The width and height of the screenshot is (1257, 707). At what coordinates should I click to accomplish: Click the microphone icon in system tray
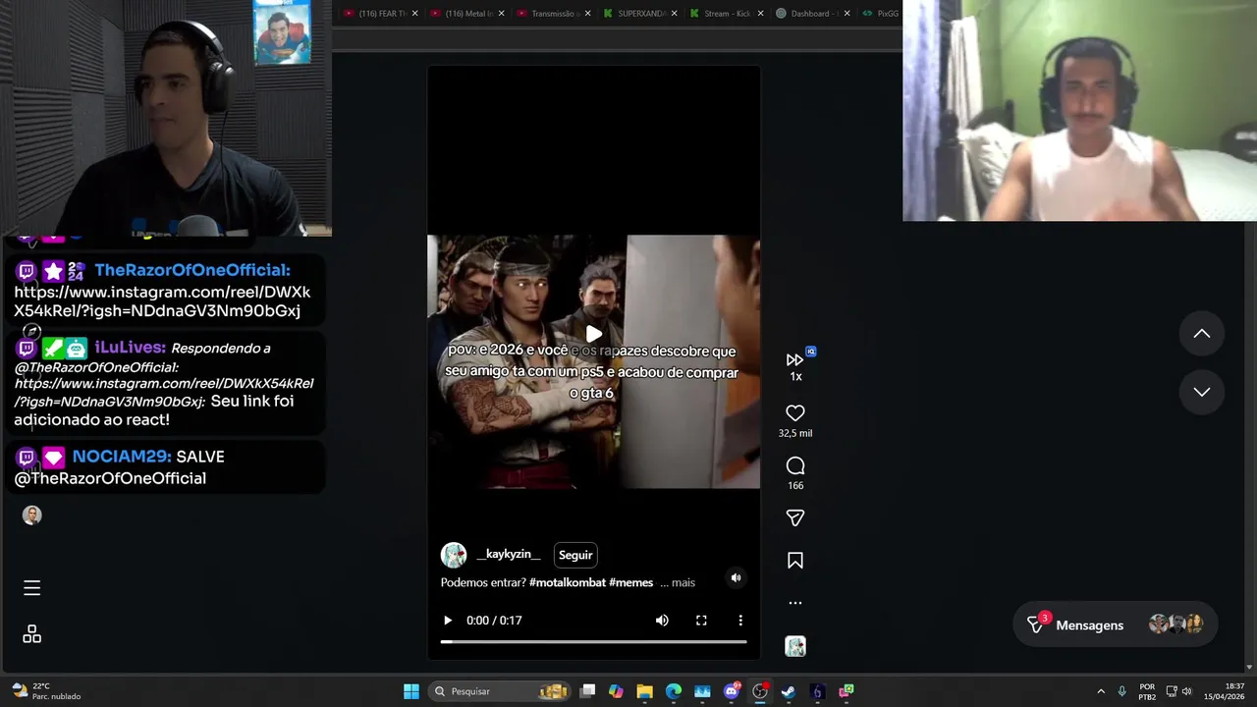pos(1121,691)
